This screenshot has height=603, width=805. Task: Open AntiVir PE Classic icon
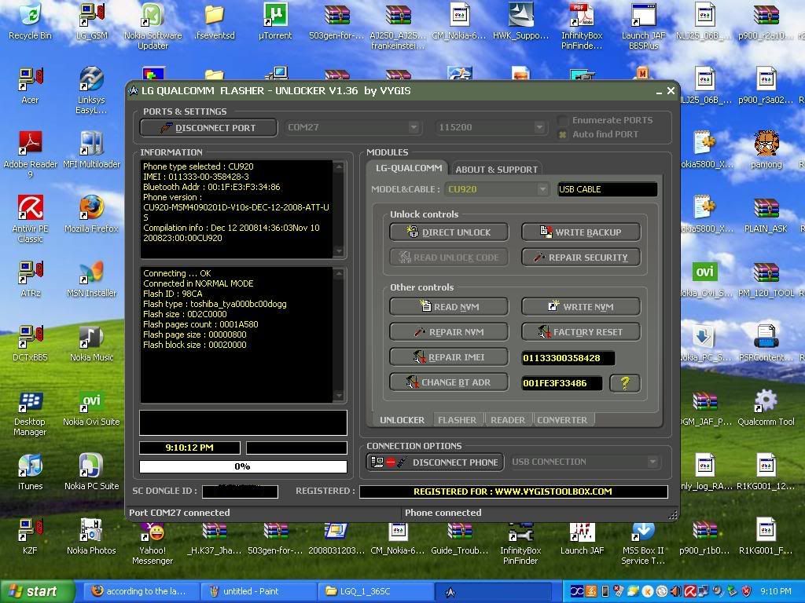click(31, 219)
